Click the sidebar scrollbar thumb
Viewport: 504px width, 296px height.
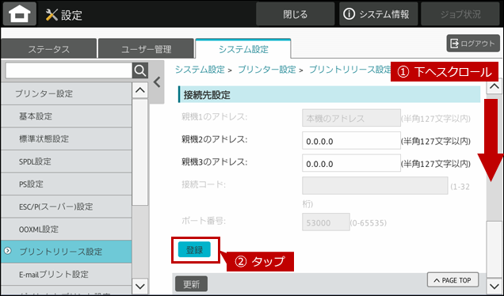point(140,152)
